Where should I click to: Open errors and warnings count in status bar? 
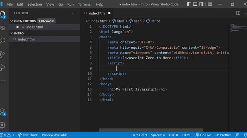coord(7,135)
